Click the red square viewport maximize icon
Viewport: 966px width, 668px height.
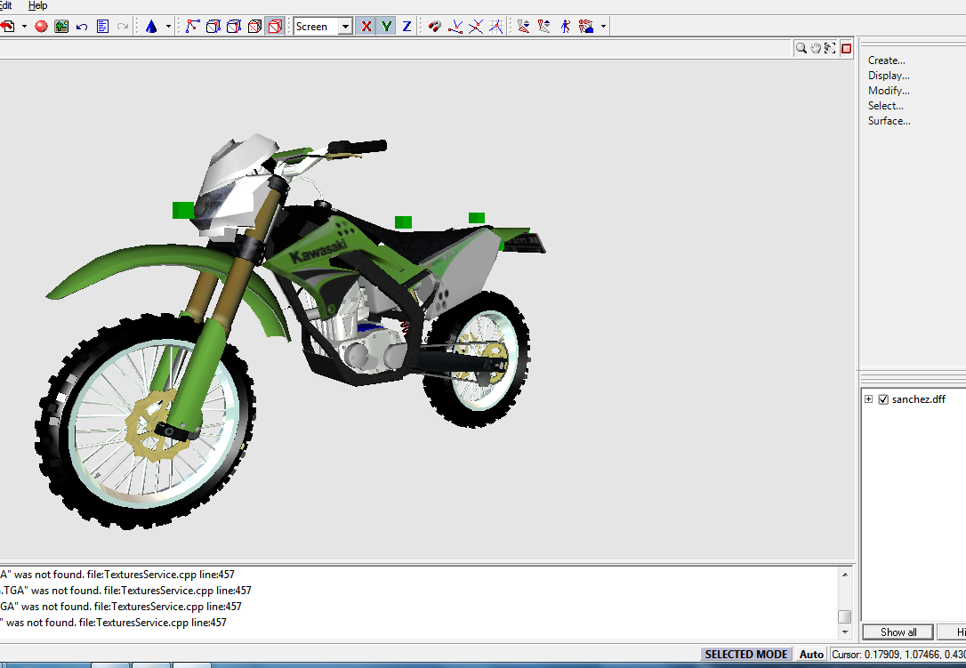(x=847, y=48)
